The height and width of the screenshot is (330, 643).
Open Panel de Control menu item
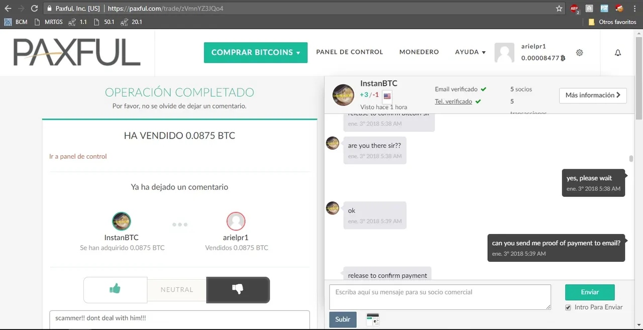[x=350, y=52]
